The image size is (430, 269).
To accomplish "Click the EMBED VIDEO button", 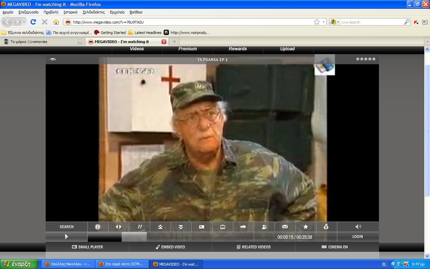I will (170, 247).
